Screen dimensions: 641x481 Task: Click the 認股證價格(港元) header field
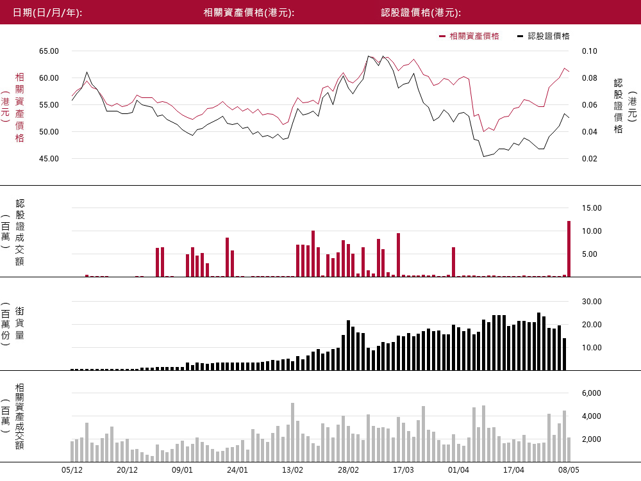tap(421, 12)
